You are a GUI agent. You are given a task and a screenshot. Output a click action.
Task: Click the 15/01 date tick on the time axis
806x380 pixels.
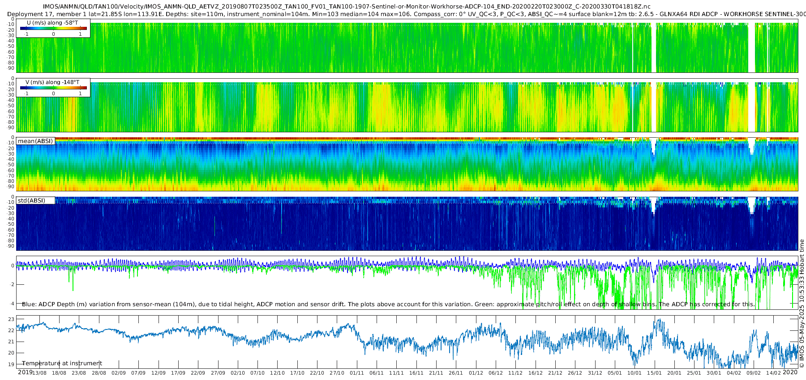(655, 373)
